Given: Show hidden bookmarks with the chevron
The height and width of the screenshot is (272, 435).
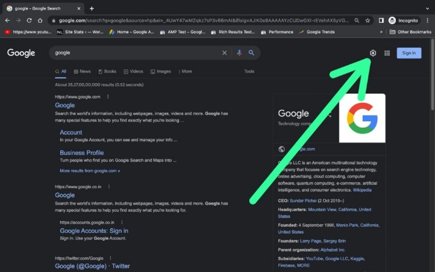Looking at the screenshot, I should coord(384,31).
